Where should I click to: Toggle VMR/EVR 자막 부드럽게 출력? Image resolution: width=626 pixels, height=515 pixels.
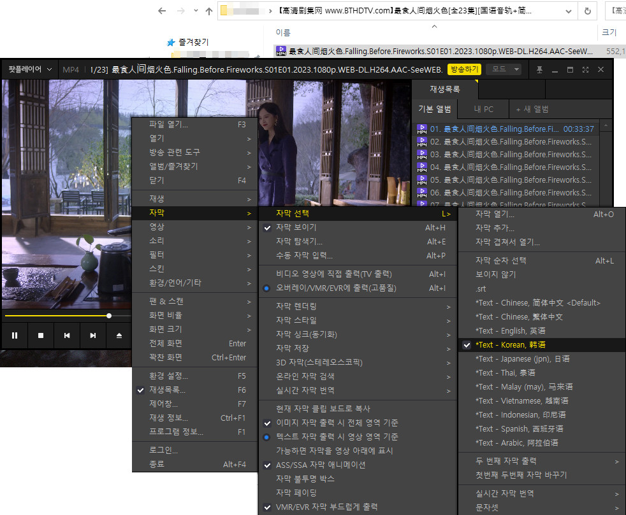pyautogui.click(x=358, y=507)
